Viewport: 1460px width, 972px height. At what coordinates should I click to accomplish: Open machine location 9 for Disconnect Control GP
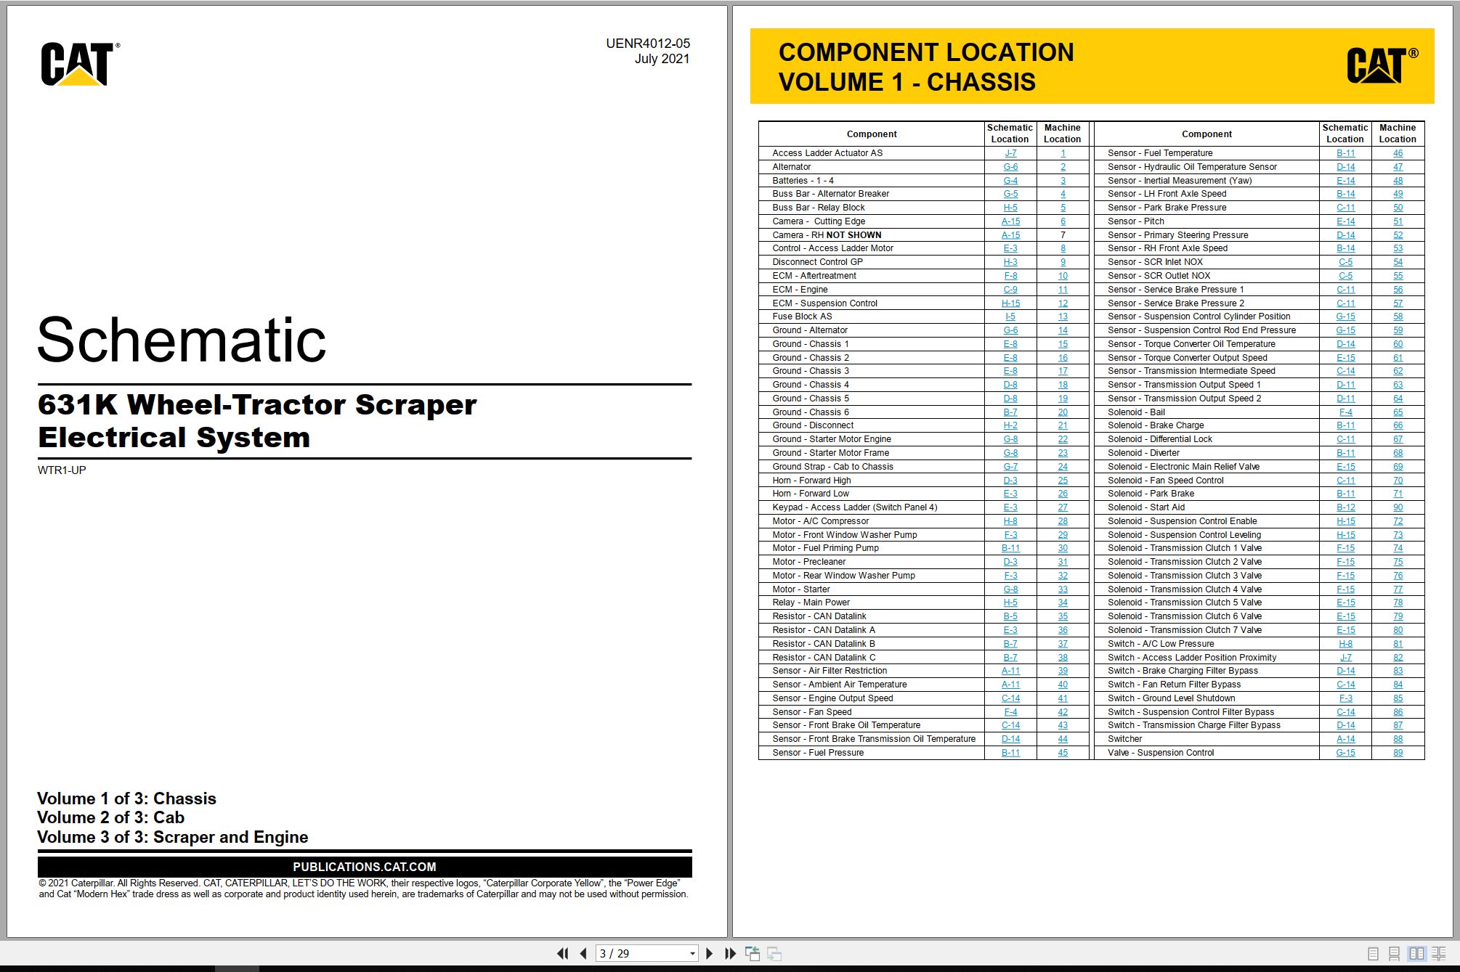pos(1063,262)
